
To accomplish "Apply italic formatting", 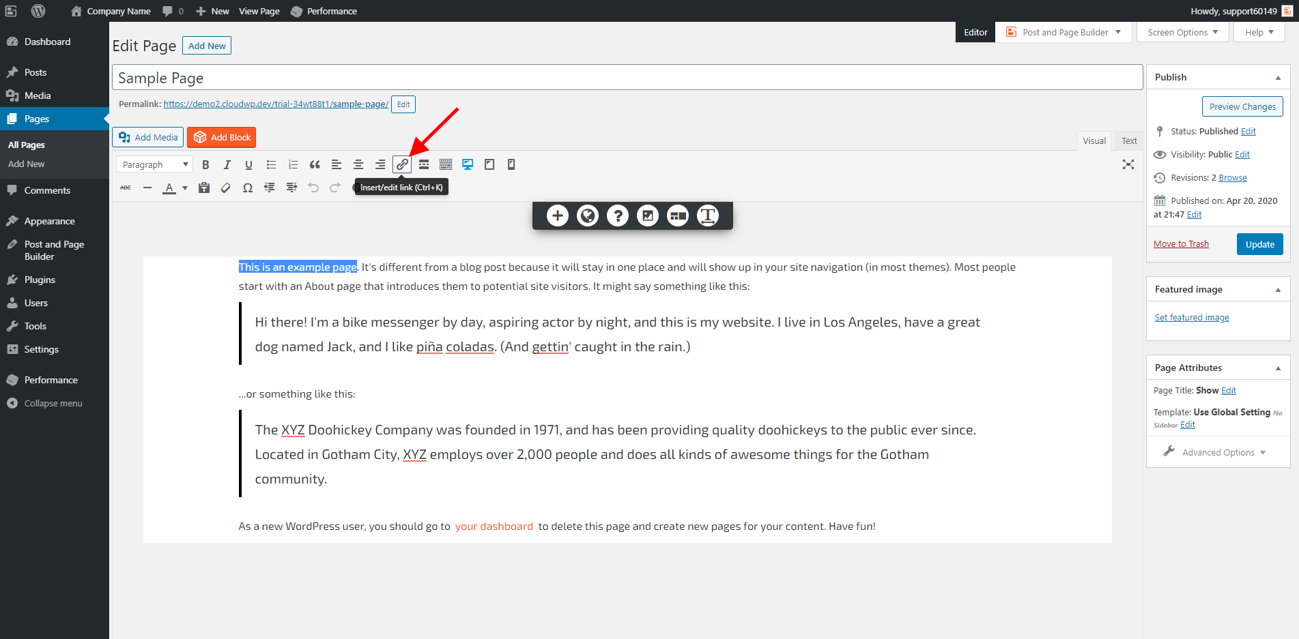I will [x=227, y=164].
